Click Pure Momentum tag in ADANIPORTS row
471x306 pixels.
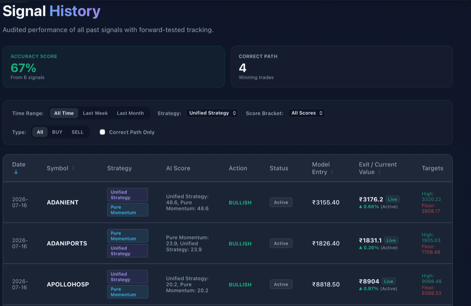pyautogui.click(x=128, y=236)
